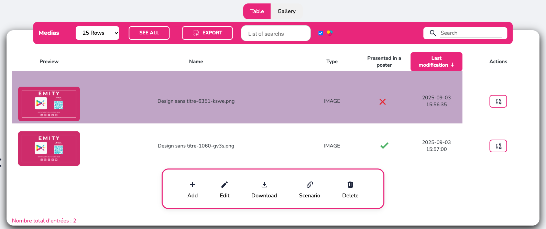Switch to the Table tab

[257, 11]
